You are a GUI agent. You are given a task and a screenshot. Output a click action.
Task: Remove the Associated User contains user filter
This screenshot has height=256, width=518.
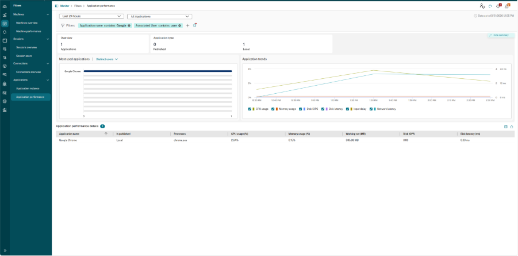pos(180,25)
